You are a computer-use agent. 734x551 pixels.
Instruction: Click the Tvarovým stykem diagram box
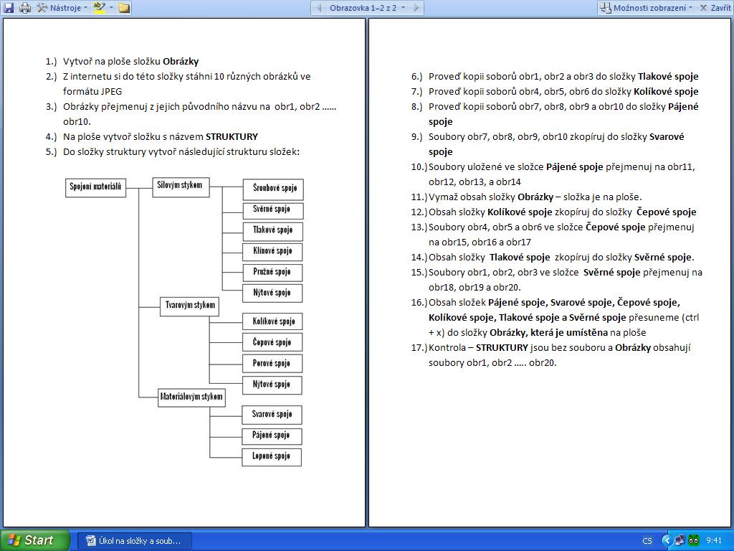pos(189,306)
